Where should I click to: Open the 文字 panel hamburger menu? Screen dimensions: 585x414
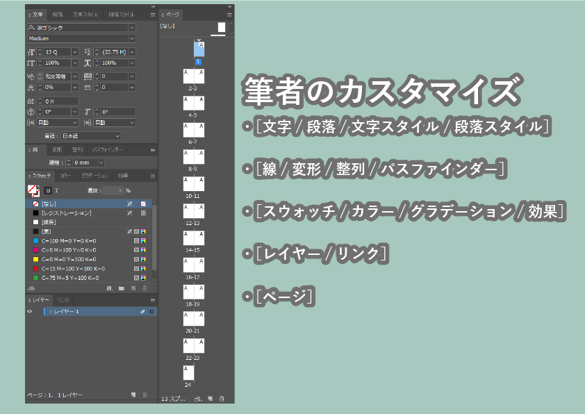pos(153,15)
